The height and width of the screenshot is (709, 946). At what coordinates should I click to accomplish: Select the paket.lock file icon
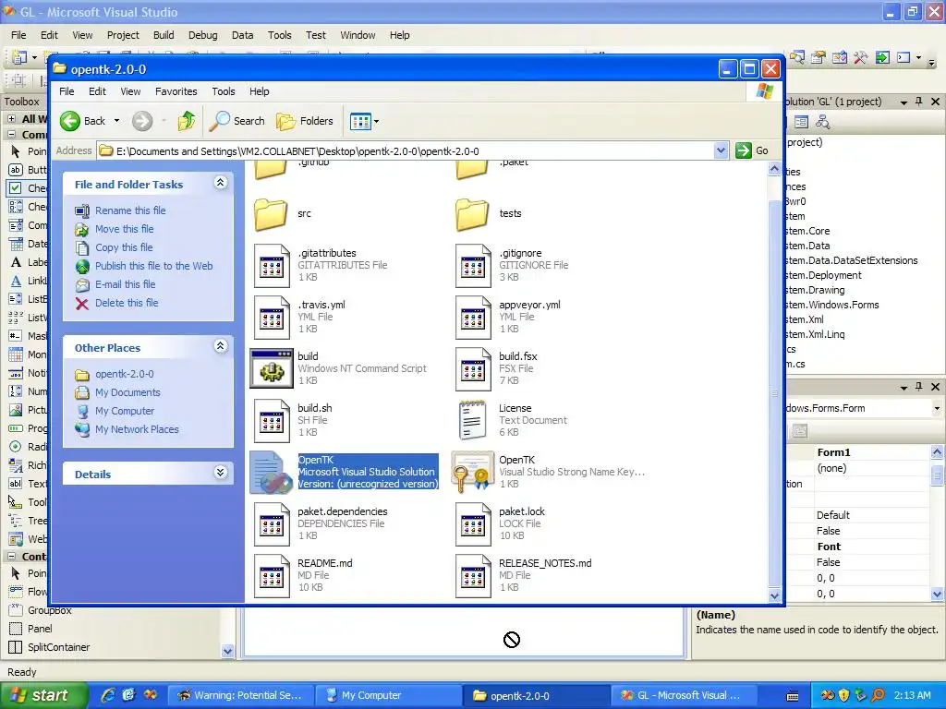(x=473, y=524)
